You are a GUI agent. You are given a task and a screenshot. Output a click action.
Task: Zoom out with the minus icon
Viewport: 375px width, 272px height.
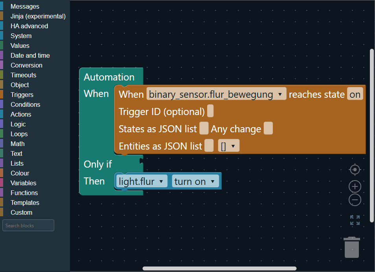coord(355,200)
